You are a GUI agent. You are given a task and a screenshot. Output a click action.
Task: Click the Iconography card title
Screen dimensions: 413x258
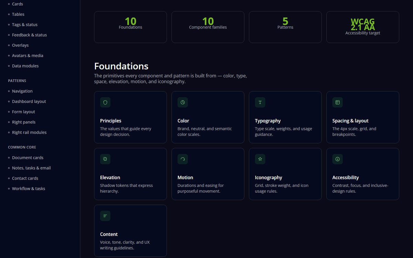point(268,178)
